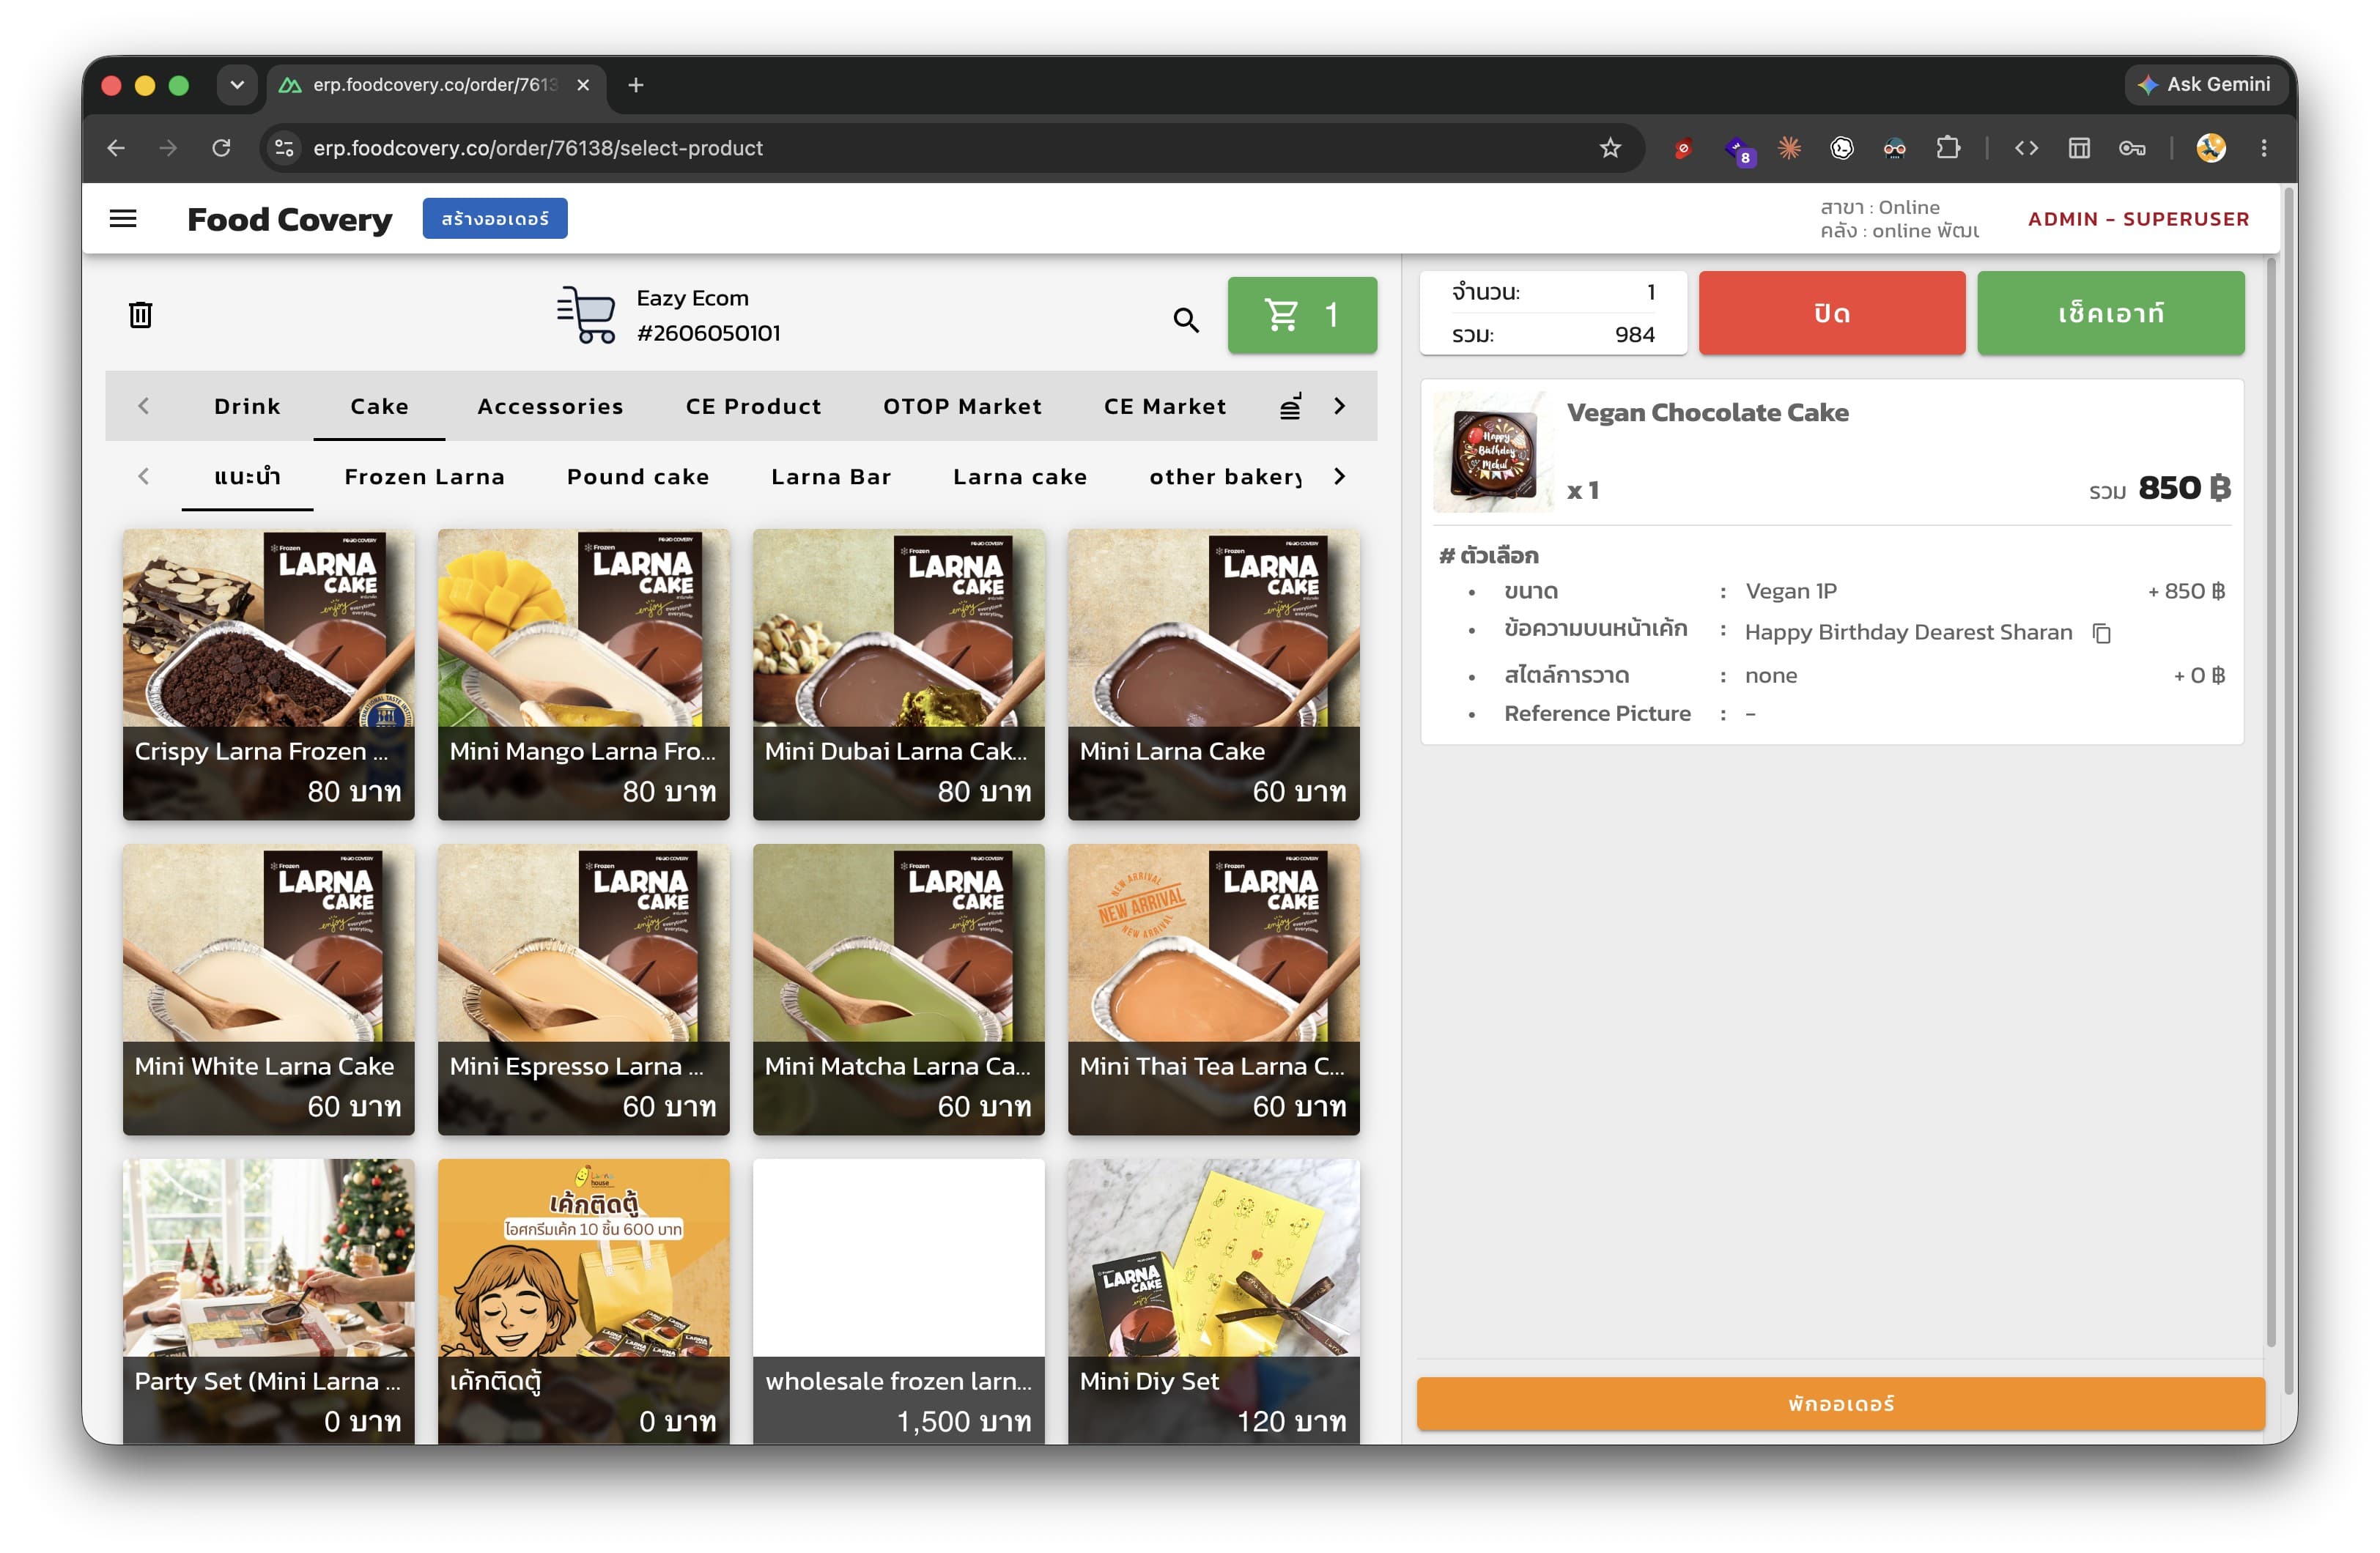Bookmark this page with the star icon
2380x1553 pixels.
(1610, 148)
